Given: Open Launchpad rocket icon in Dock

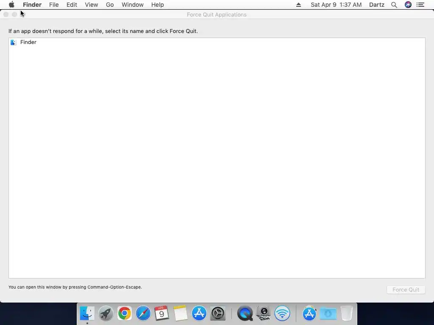Looking at the screenshot, I should [106, 314].
